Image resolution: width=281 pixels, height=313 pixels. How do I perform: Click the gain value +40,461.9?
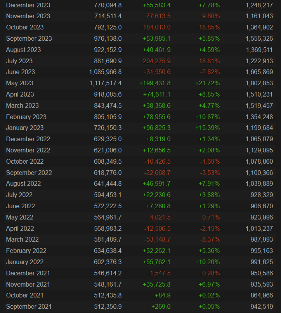pyautogui.click(x=156, y=50)
